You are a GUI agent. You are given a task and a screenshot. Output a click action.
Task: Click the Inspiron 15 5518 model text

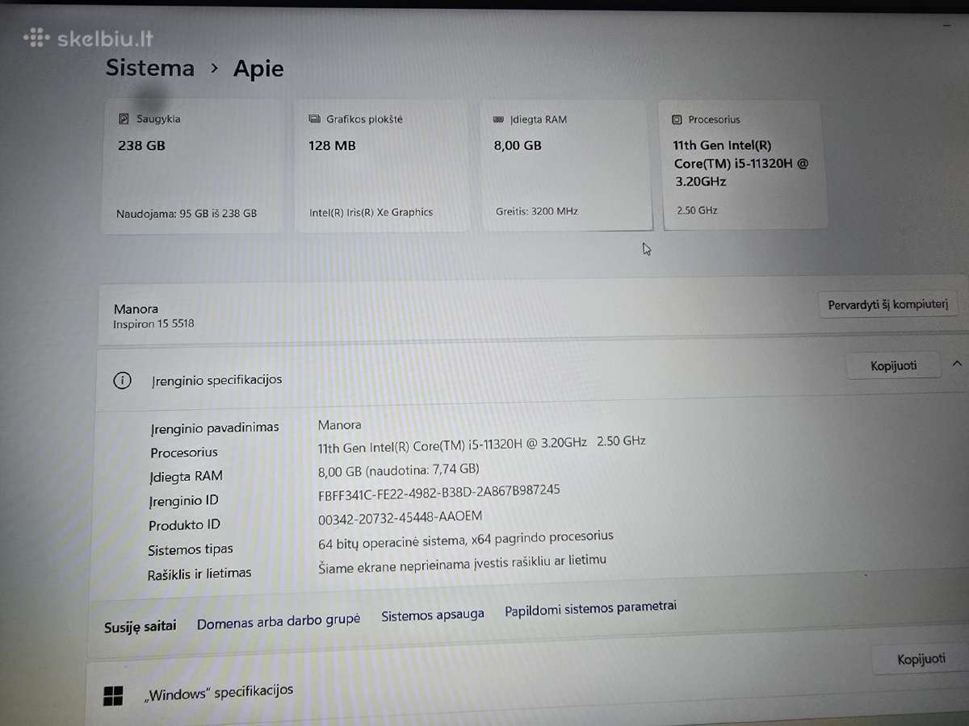(x=153, y=324)
